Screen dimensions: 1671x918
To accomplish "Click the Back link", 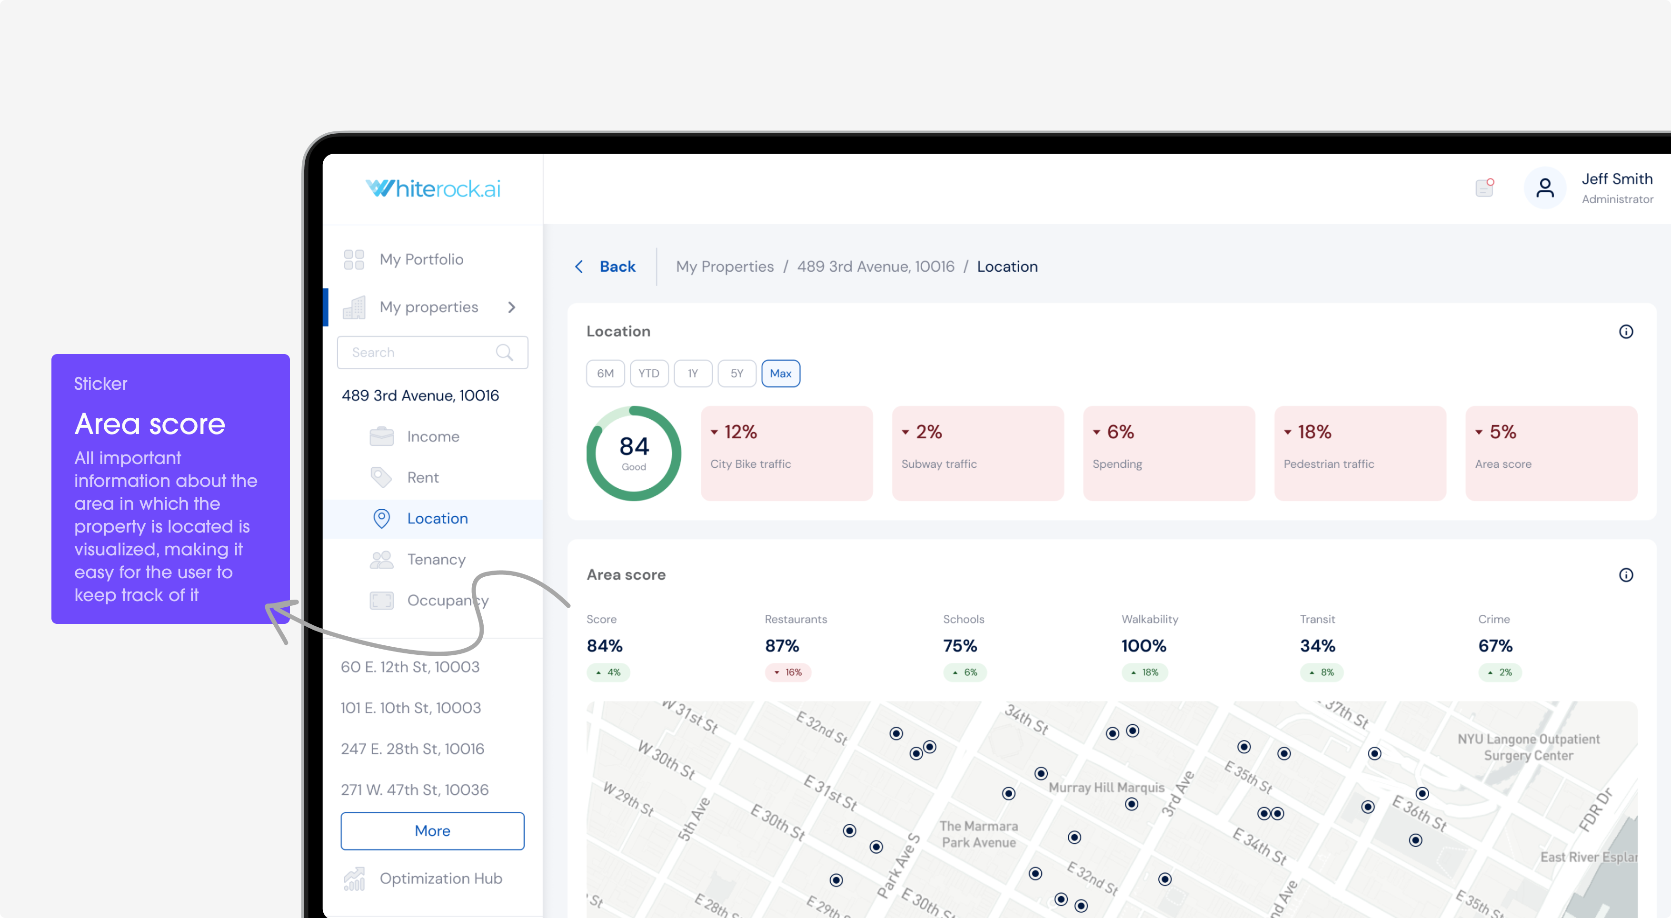I will point(617,267).
